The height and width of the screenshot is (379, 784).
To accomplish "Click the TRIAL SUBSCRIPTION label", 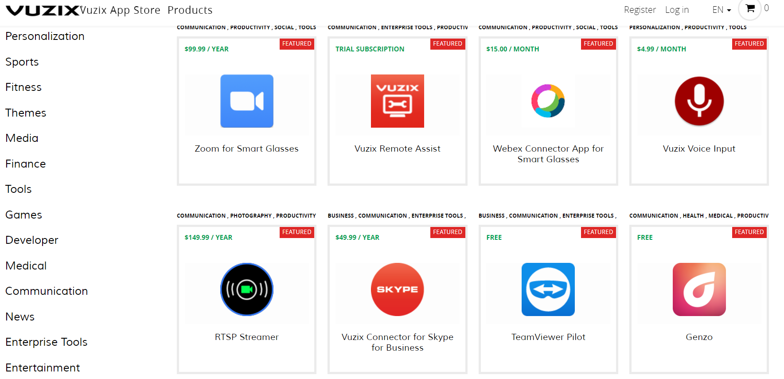I will (370, 49).
